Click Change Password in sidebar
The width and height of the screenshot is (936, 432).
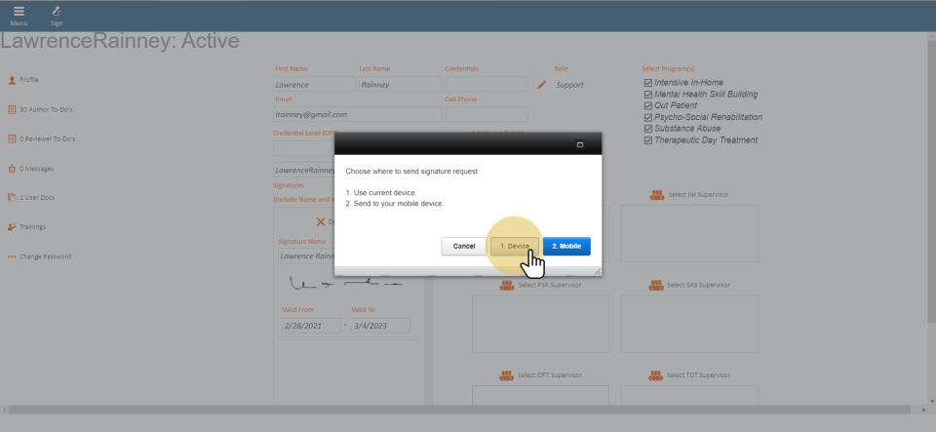[45, 256]
